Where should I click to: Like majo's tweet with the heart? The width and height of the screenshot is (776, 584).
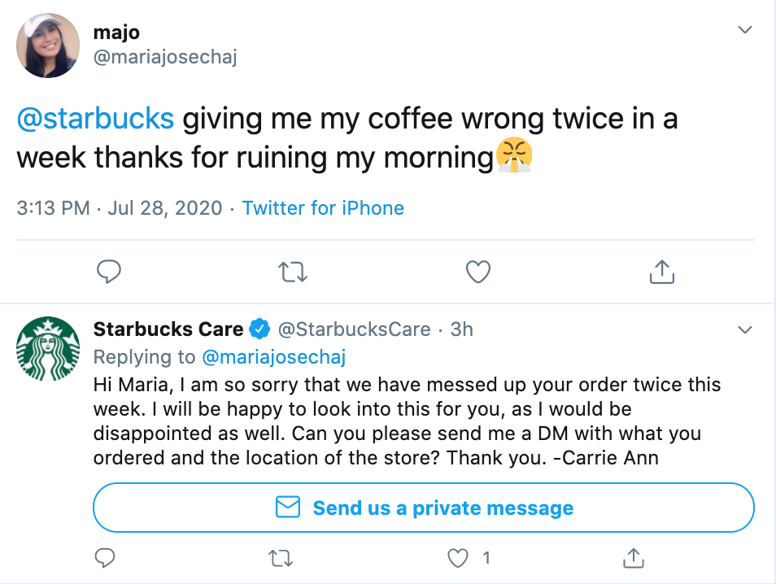pyautogui.click(x=478, y=272)
